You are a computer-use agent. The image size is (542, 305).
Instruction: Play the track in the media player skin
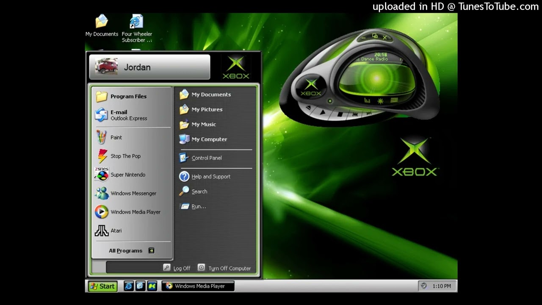coord(323,112)
